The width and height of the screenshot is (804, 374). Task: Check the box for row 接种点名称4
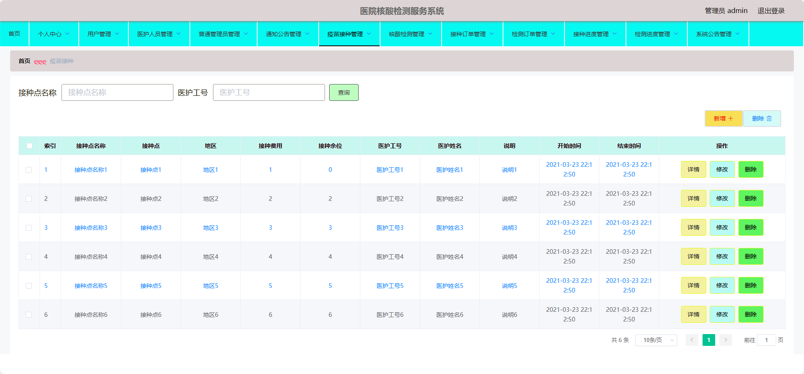[x=29, y=257]
